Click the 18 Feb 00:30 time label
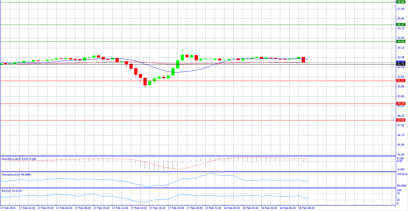This screenshot has height=211, width=408. [x=232, y=208]
